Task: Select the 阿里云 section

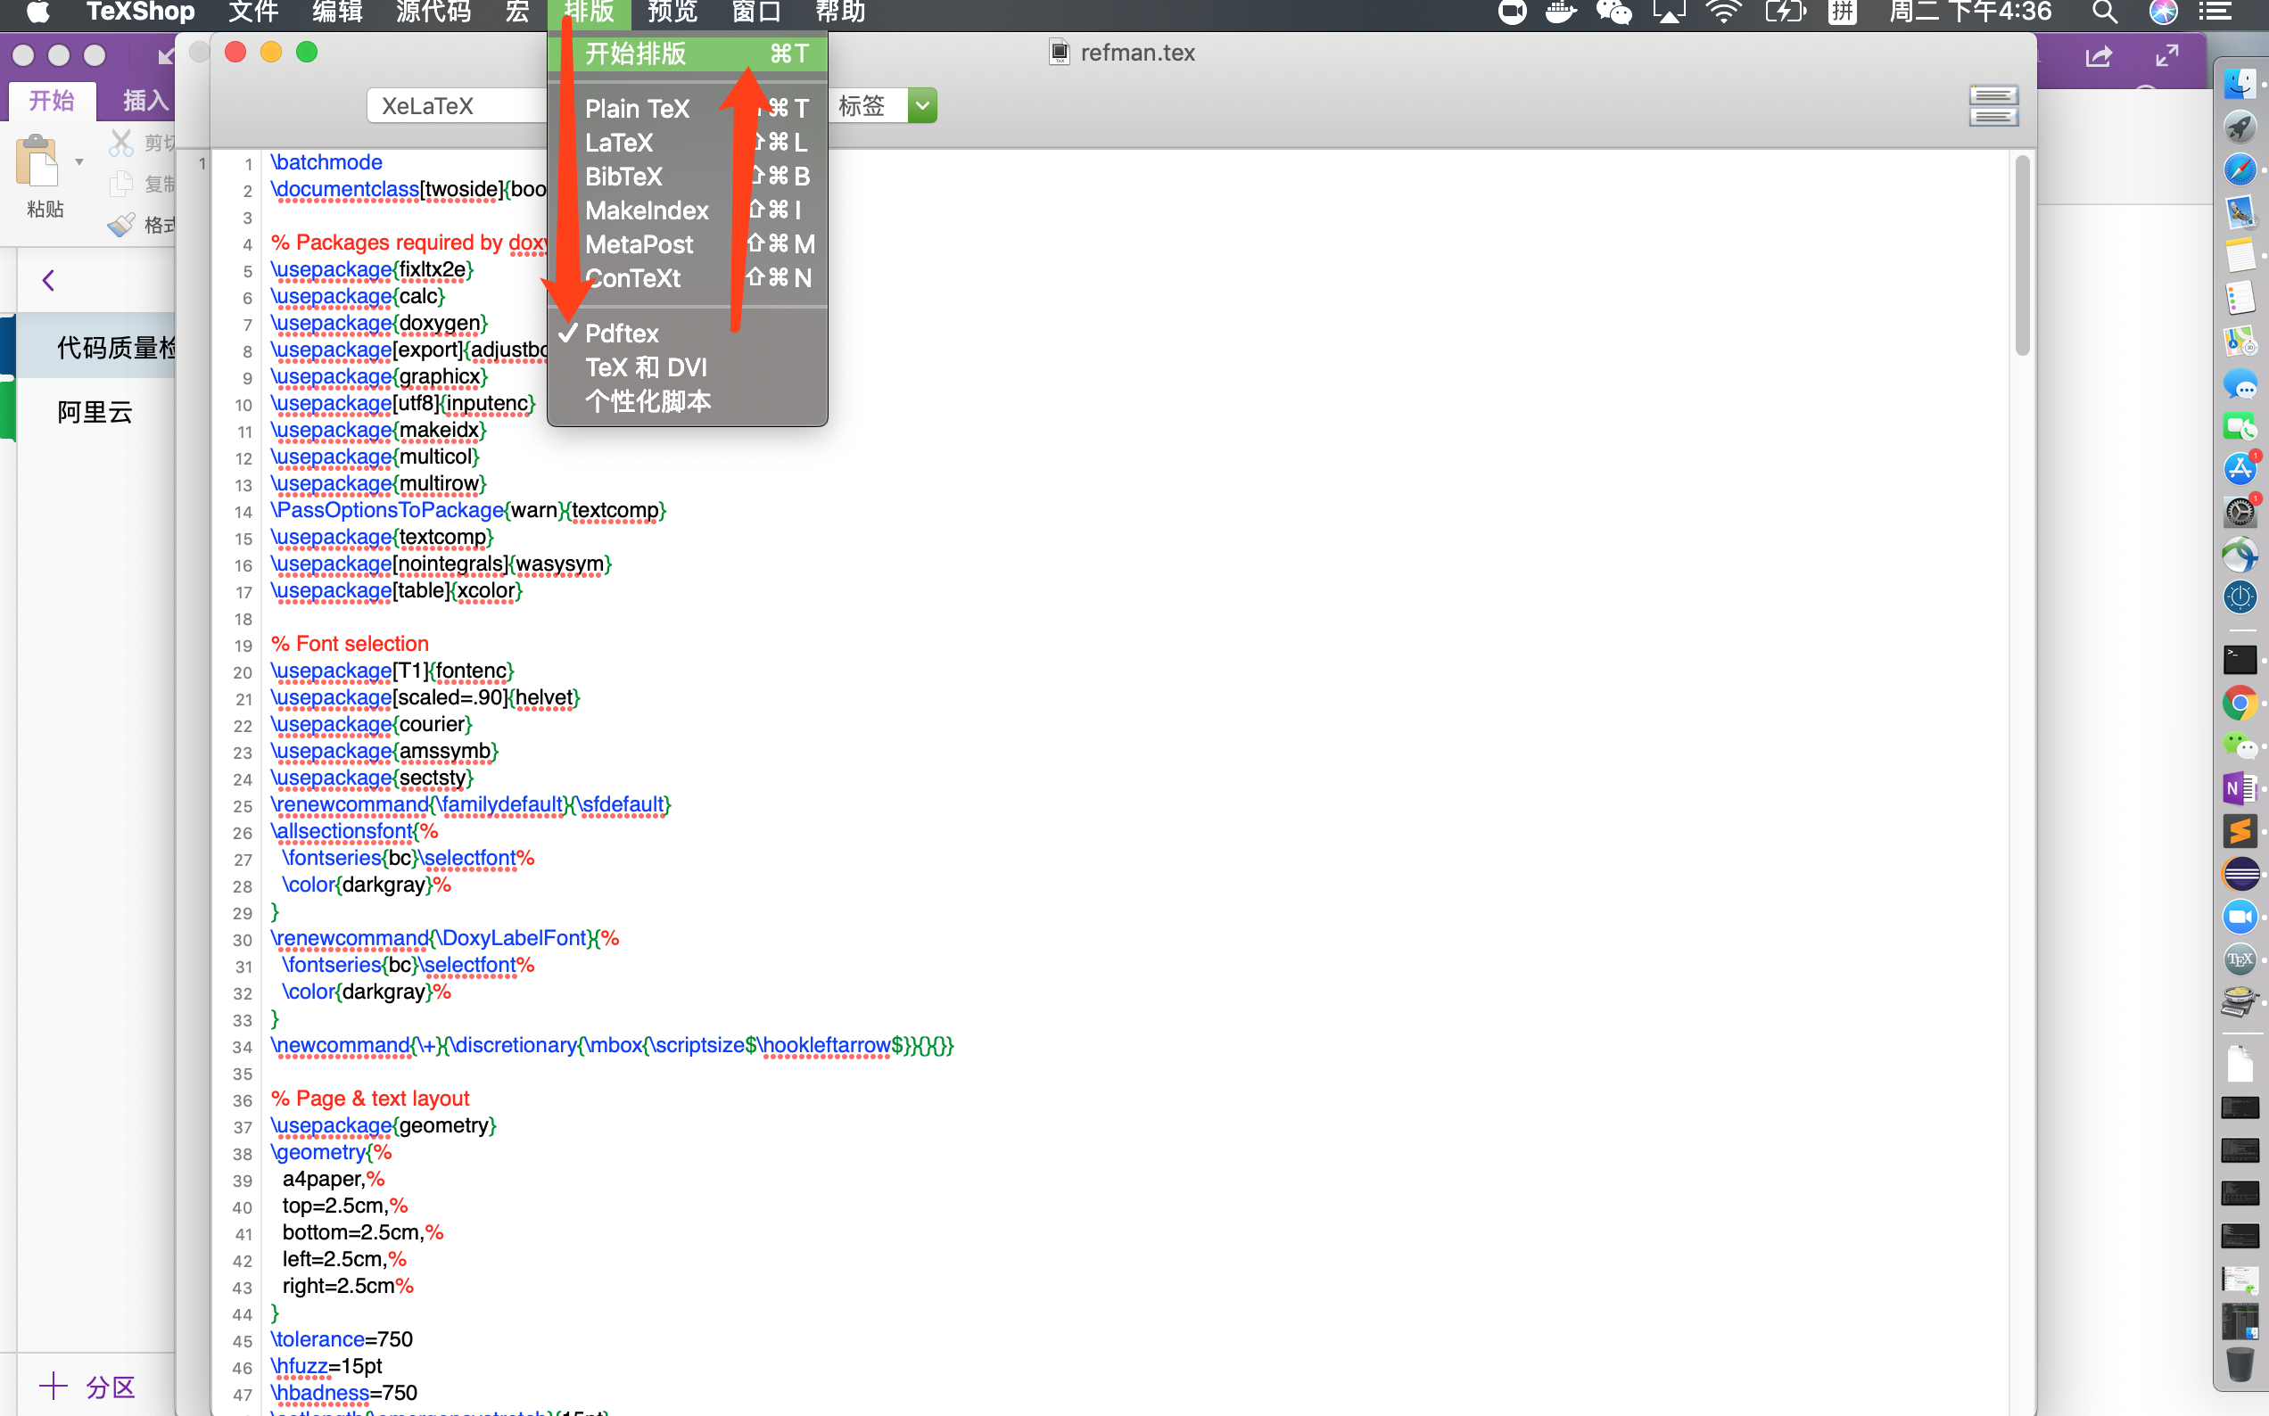Action: click(x=95, y=412)
